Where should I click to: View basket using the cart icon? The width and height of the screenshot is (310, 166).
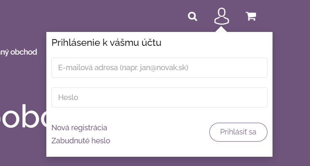pyautogui.click(x=251, y=16)
